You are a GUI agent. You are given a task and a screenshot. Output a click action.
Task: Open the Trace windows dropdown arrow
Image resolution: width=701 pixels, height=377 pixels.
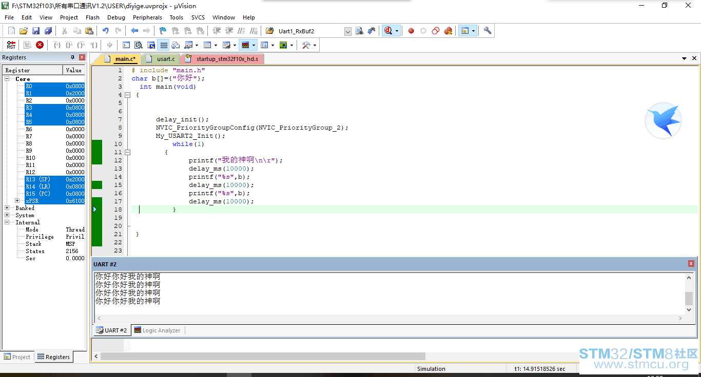(x=272, y=45)
